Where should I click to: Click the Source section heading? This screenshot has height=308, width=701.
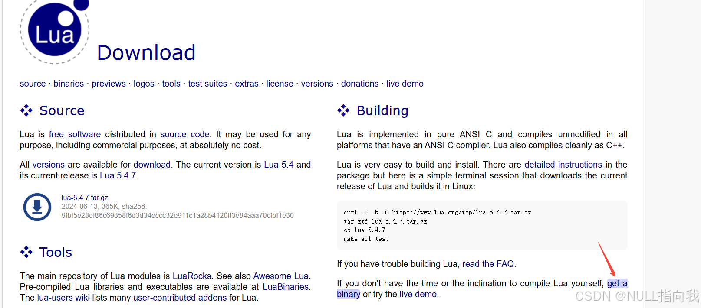click(x=62, y=110)
